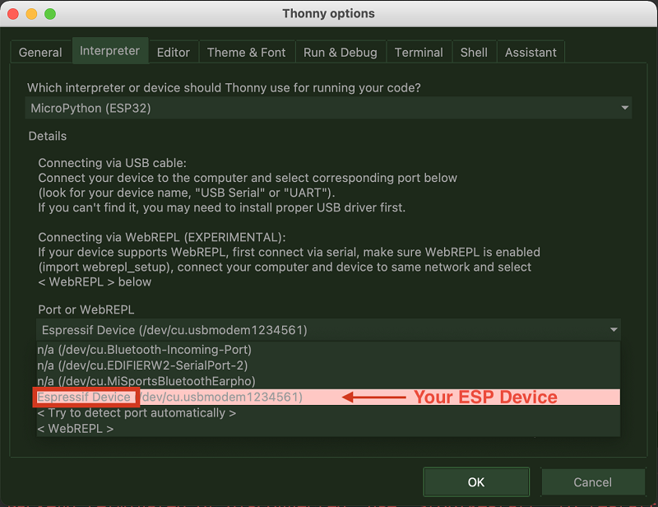Switch to the General tab
This screenshot has height=507, width=658.
tap(40, 52)
